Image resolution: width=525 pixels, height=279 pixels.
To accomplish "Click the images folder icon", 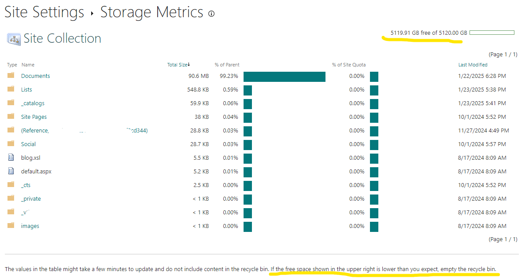I will [11, 225].
